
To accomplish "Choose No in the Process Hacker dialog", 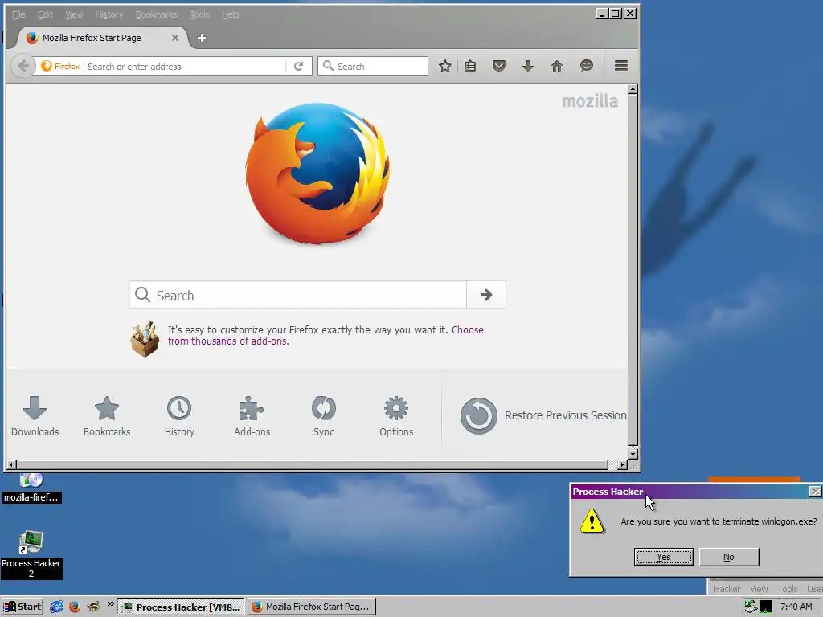I will pos(729,557).
